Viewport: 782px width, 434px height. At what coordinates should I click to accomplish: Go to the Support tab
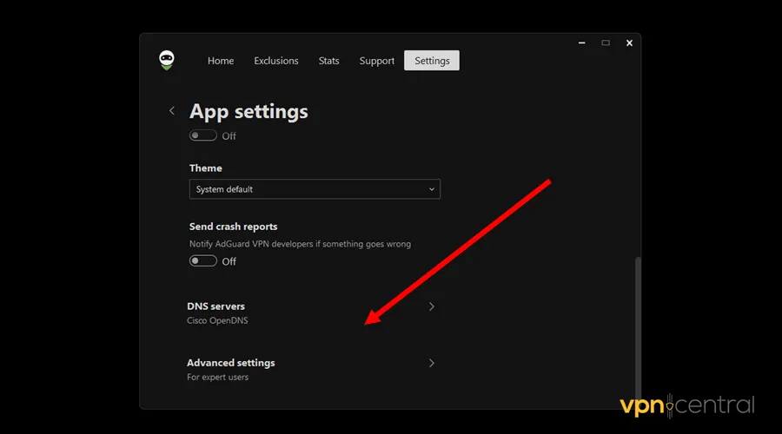click(377, 61)
